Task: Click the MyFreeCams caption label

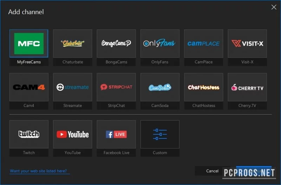Action: click(x=29, y=62)
